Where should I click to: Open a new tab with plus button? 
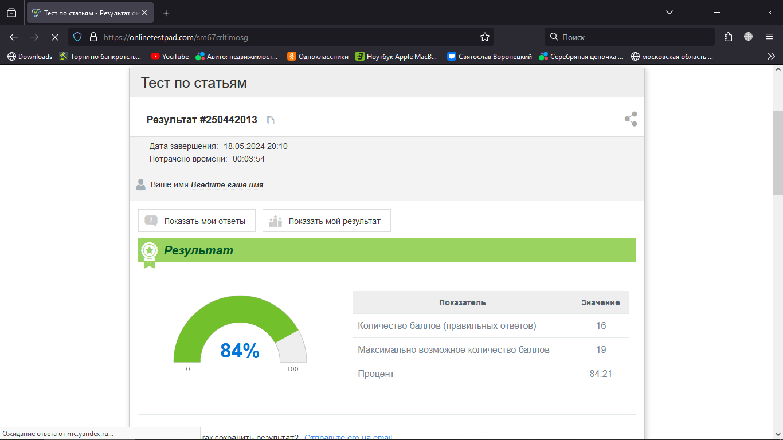(166, 13)
